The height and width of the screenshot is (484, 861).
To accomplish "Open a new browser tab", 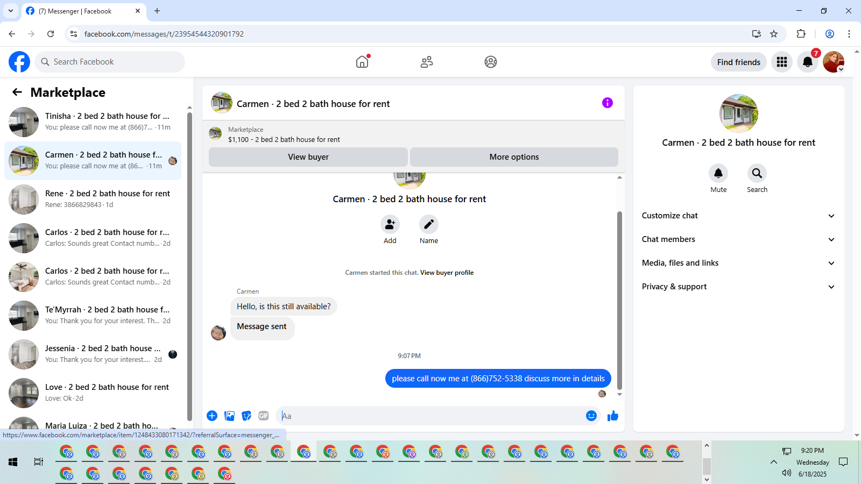I will (157, 11).
